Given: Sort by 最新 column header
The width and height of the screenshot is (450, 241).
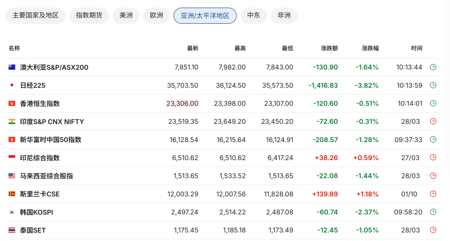Looking at the screenshot, I should coord(192,48).
